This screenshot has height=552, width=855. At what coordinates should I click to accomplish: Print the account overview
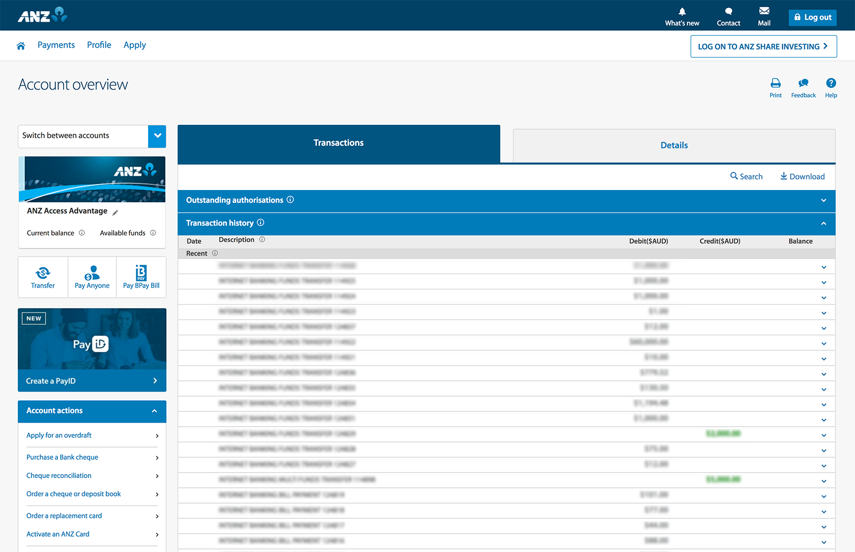776,82
